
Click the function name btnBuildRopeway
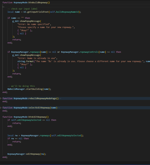tap(38, 2)
